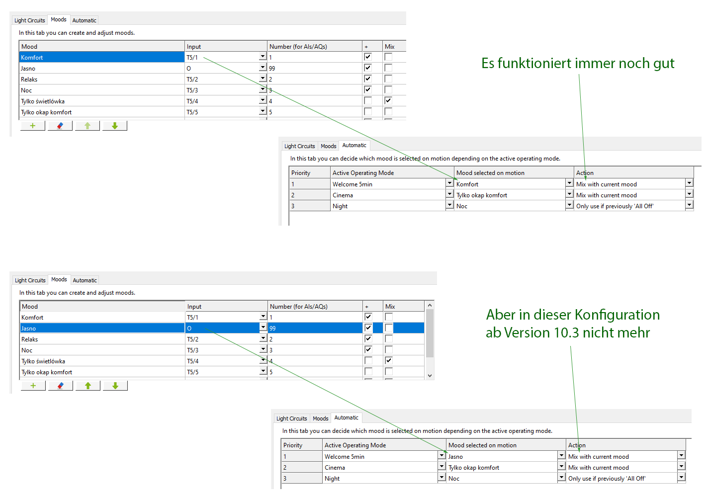
Task: Toggle the Mix checkbox for Komfort in the upper Moods panel
Action: 388,57
